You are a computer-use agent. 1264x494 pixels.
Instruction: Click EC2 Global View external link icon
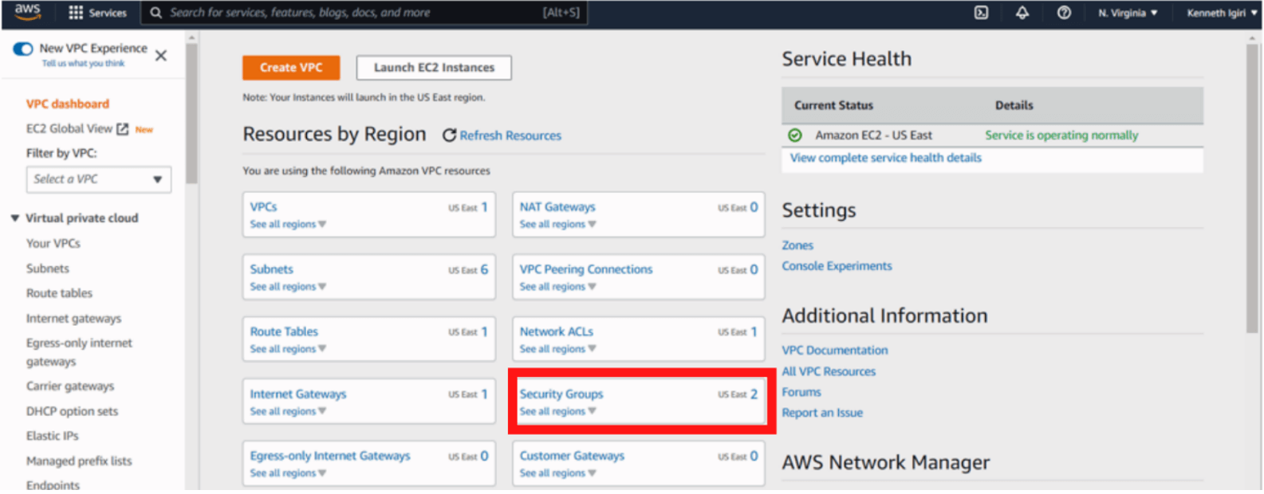(122, 128)
